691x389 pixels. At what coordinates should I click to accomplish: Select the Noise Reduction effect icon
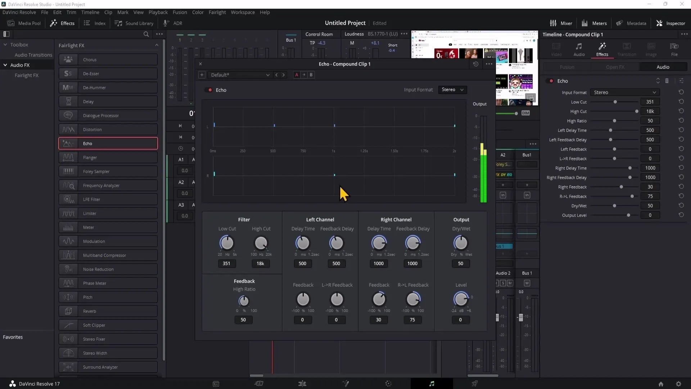[68, 269]
